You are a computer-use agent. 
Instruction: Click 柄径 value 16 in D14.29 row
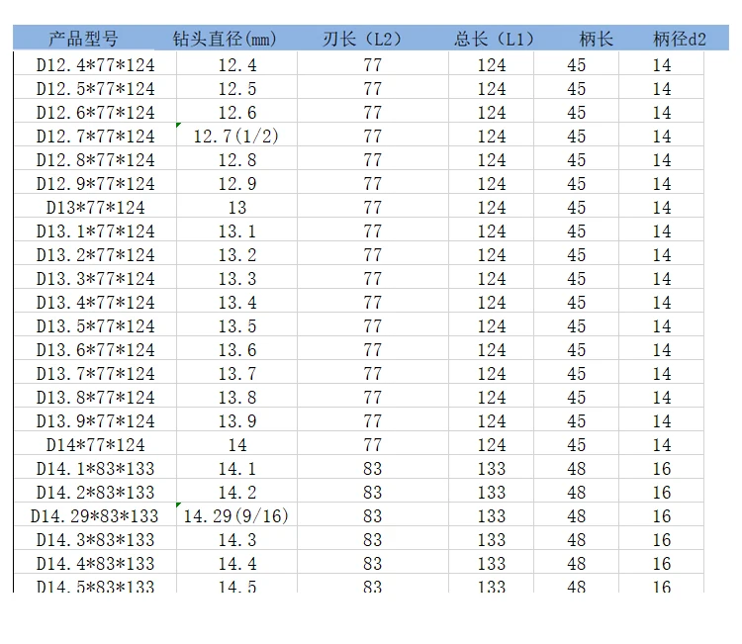(x=662, y=516)
